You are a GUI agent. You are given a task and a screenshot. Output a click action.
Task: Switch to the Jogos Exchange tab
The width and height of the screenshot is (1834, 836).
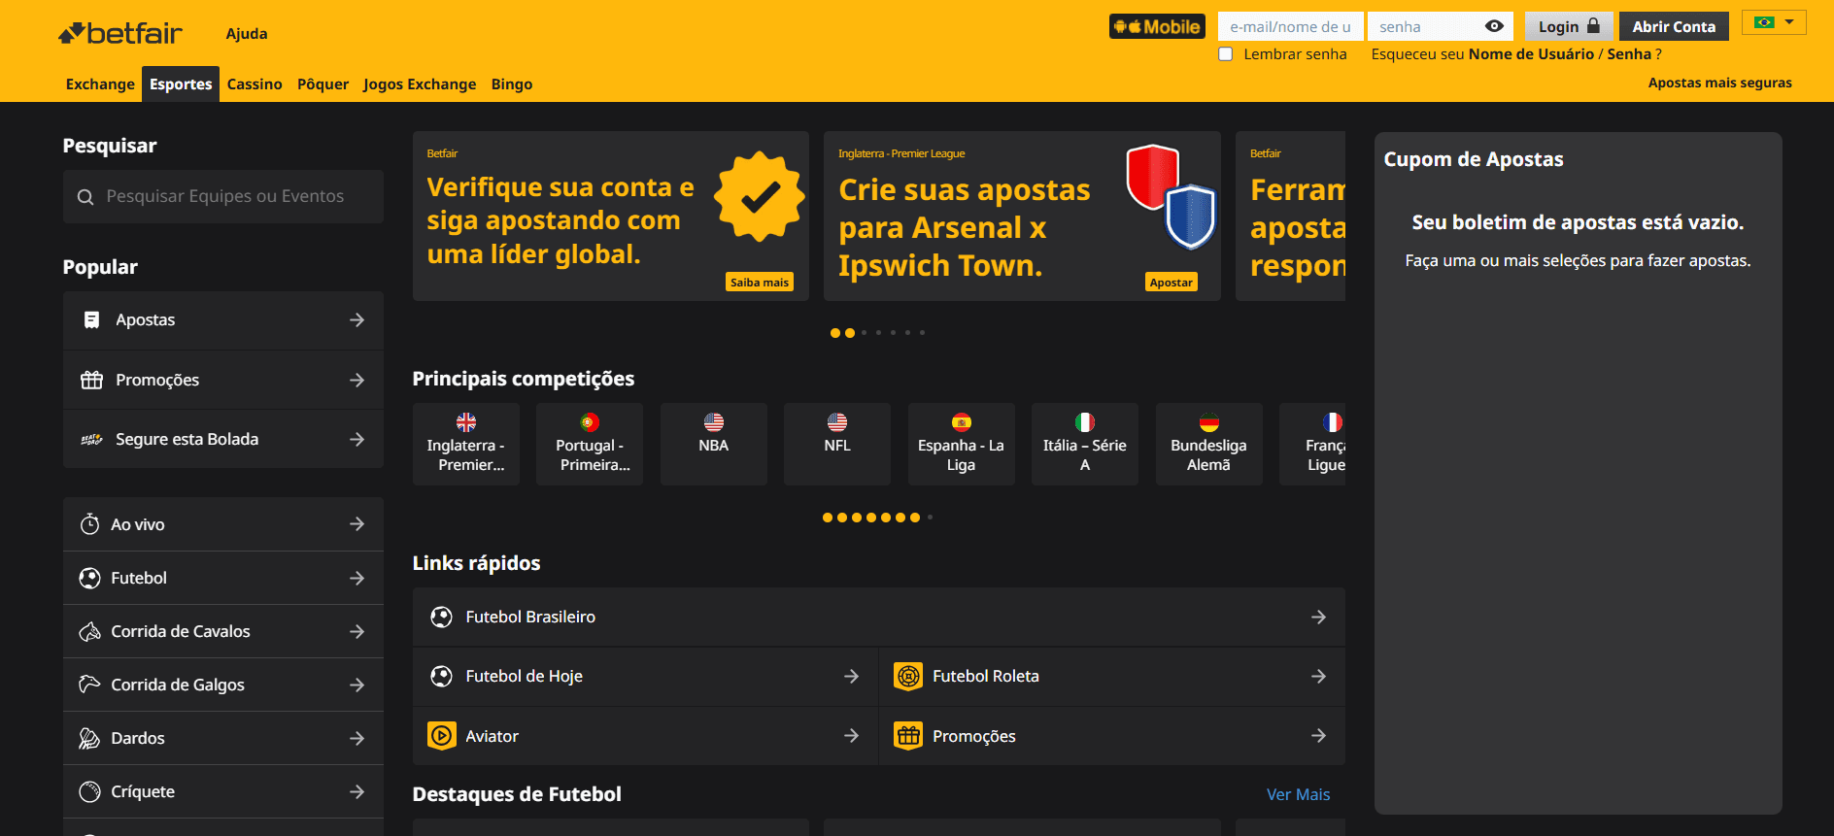[x=420, y=84]
